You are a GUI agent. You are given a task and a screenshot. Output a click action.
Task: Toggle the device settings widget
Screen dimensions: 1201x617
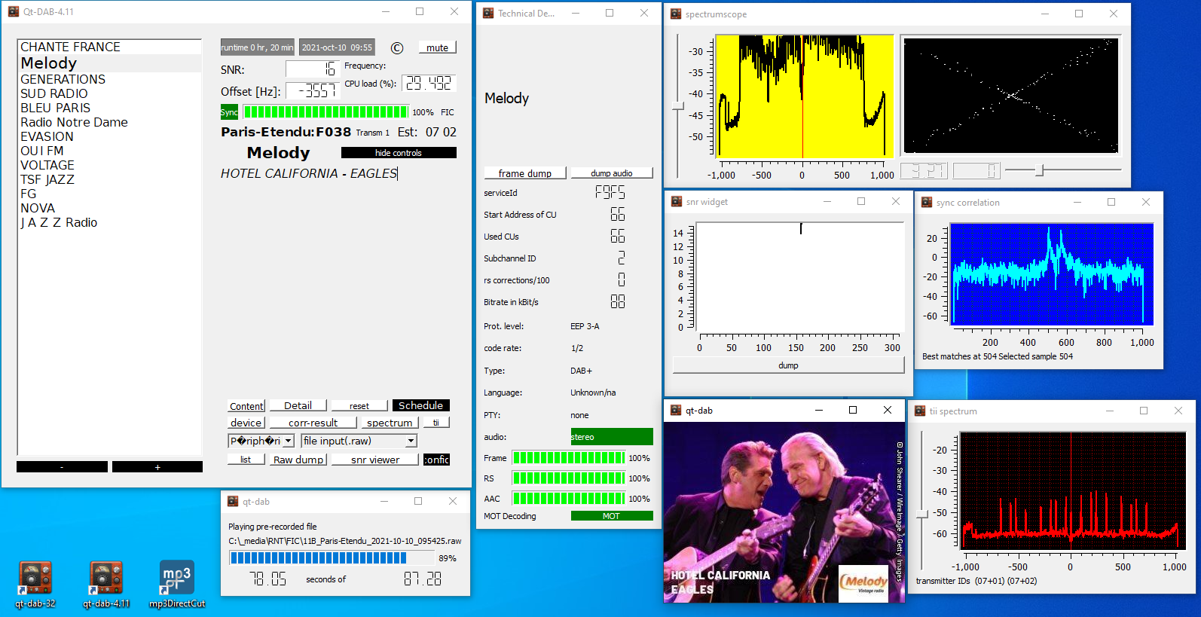246,423
